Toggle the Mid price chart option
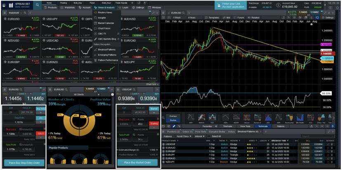 tap(227, 17)
